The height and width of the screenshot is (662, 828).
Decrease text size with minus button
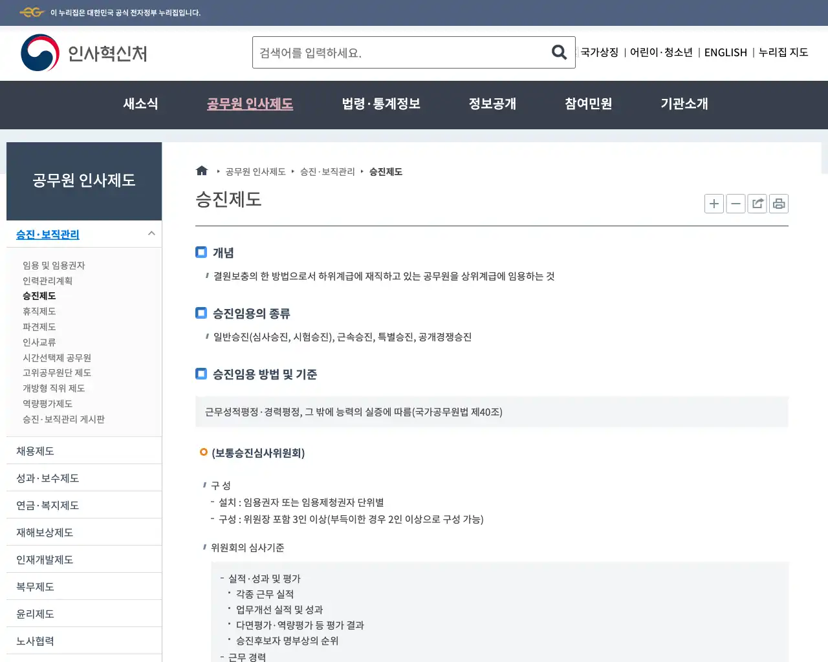tap(735, 204)
